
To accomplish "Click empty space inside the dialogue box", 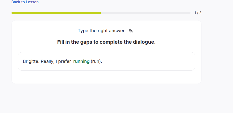I will pos(150,61).
